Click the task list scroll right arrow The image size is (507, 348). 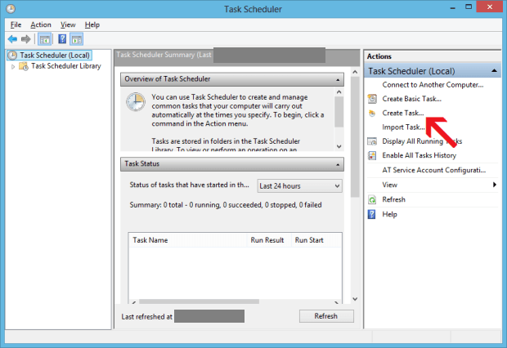(x=337, y=302)
